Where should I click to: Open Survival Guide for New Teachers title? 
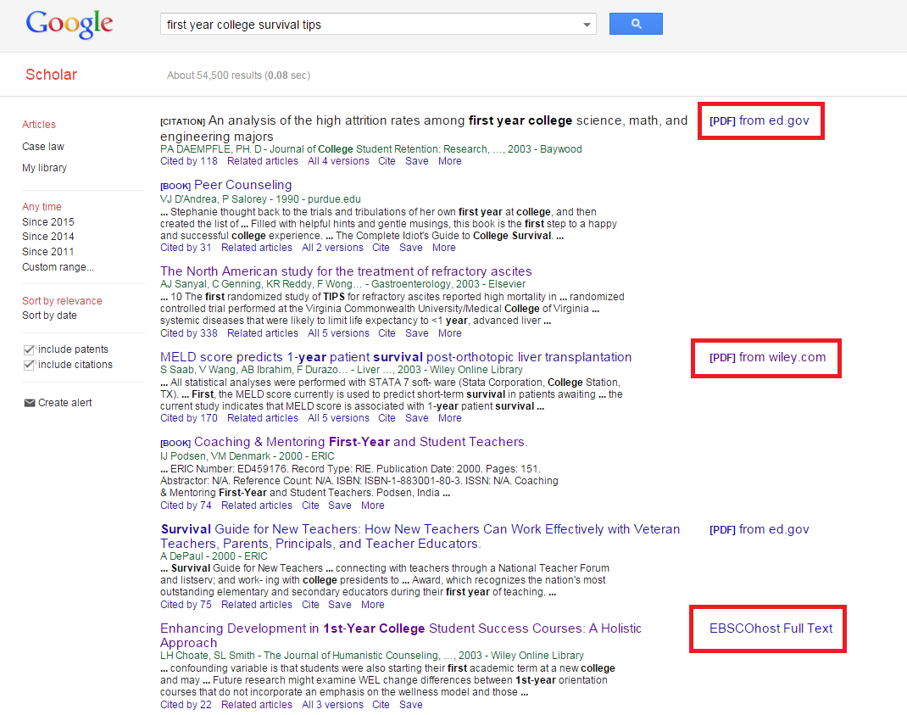420,536
